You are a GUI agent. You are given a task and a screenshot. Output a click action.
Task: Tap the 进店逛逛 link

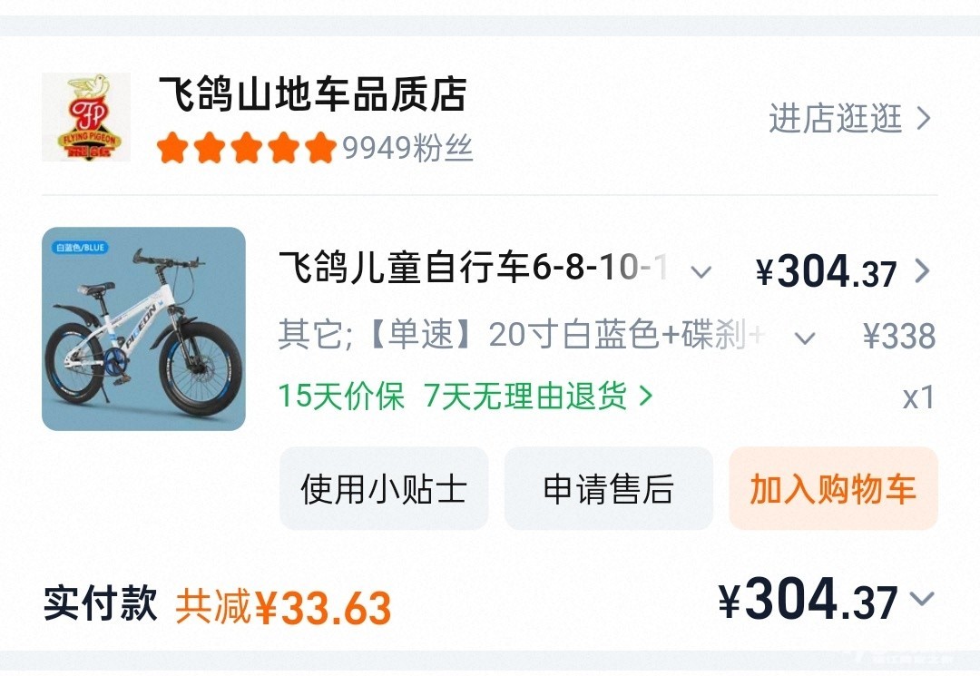click(836, 118)
